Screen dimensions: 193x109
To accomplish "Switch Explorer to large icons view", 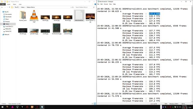I will (95, 104).
